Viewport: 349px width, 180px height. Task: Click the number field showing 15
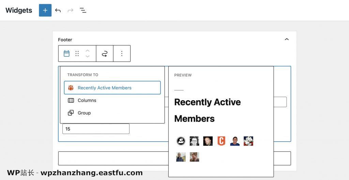click(96, 129)
